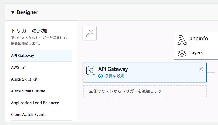The height and width of the screenshot is (125, 218).
Task: Add AWS IoT trigger from list
Action: (41, 67)
